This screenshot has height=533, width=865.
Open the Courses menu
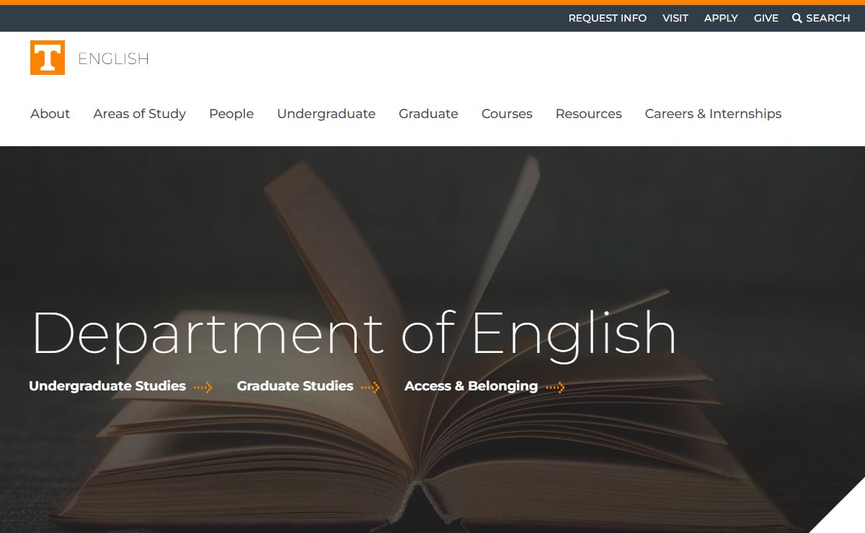507,114
